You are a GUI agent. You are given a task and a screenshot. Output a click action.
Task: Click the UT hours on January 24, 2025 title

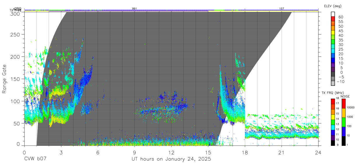171,159
